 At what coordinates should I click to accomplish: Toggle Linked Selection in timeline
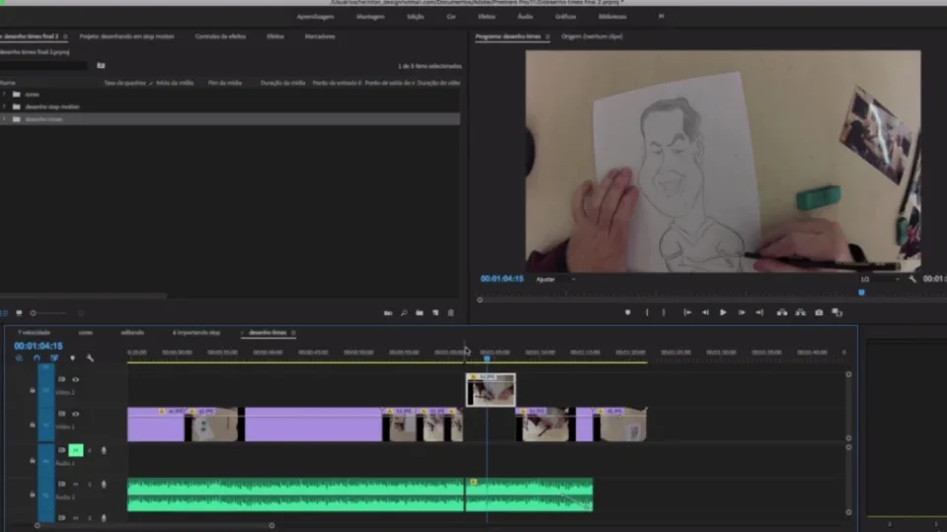tap(54, 358)
